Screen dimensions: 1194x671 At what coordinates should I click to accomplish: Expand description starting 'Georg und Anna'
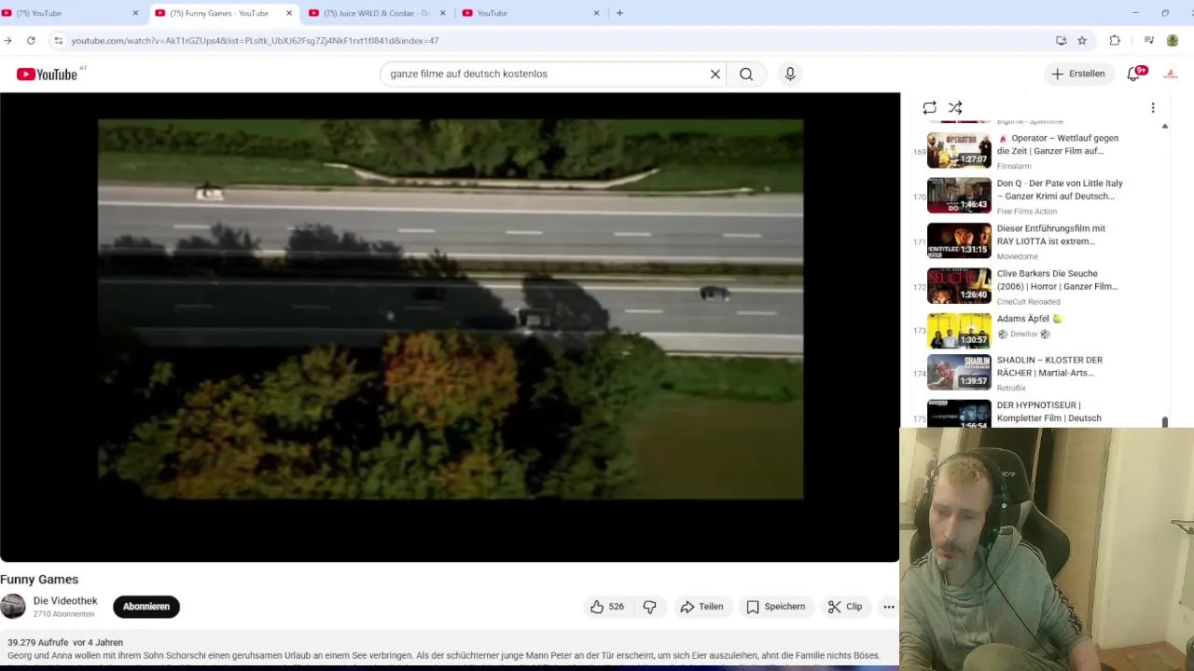coord(444,655)
